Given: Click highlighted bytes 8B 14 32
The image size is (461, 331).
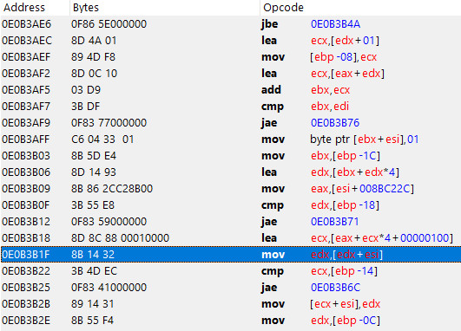Looking at the screenshot, I should point(93,255).
